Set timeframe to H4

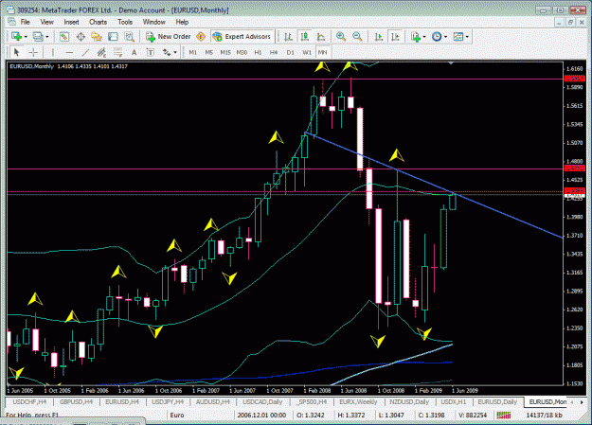[274, 52]
